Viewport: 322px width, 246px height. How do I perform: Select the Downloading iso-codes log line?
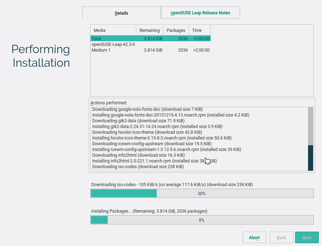(x=138, y=166)
